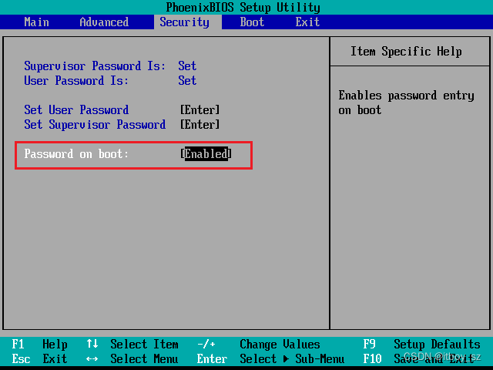Click the F9 Setup Defaults footer entry
Image resolution: width=493 pixels, height=370 pixels.
[421, 345]
